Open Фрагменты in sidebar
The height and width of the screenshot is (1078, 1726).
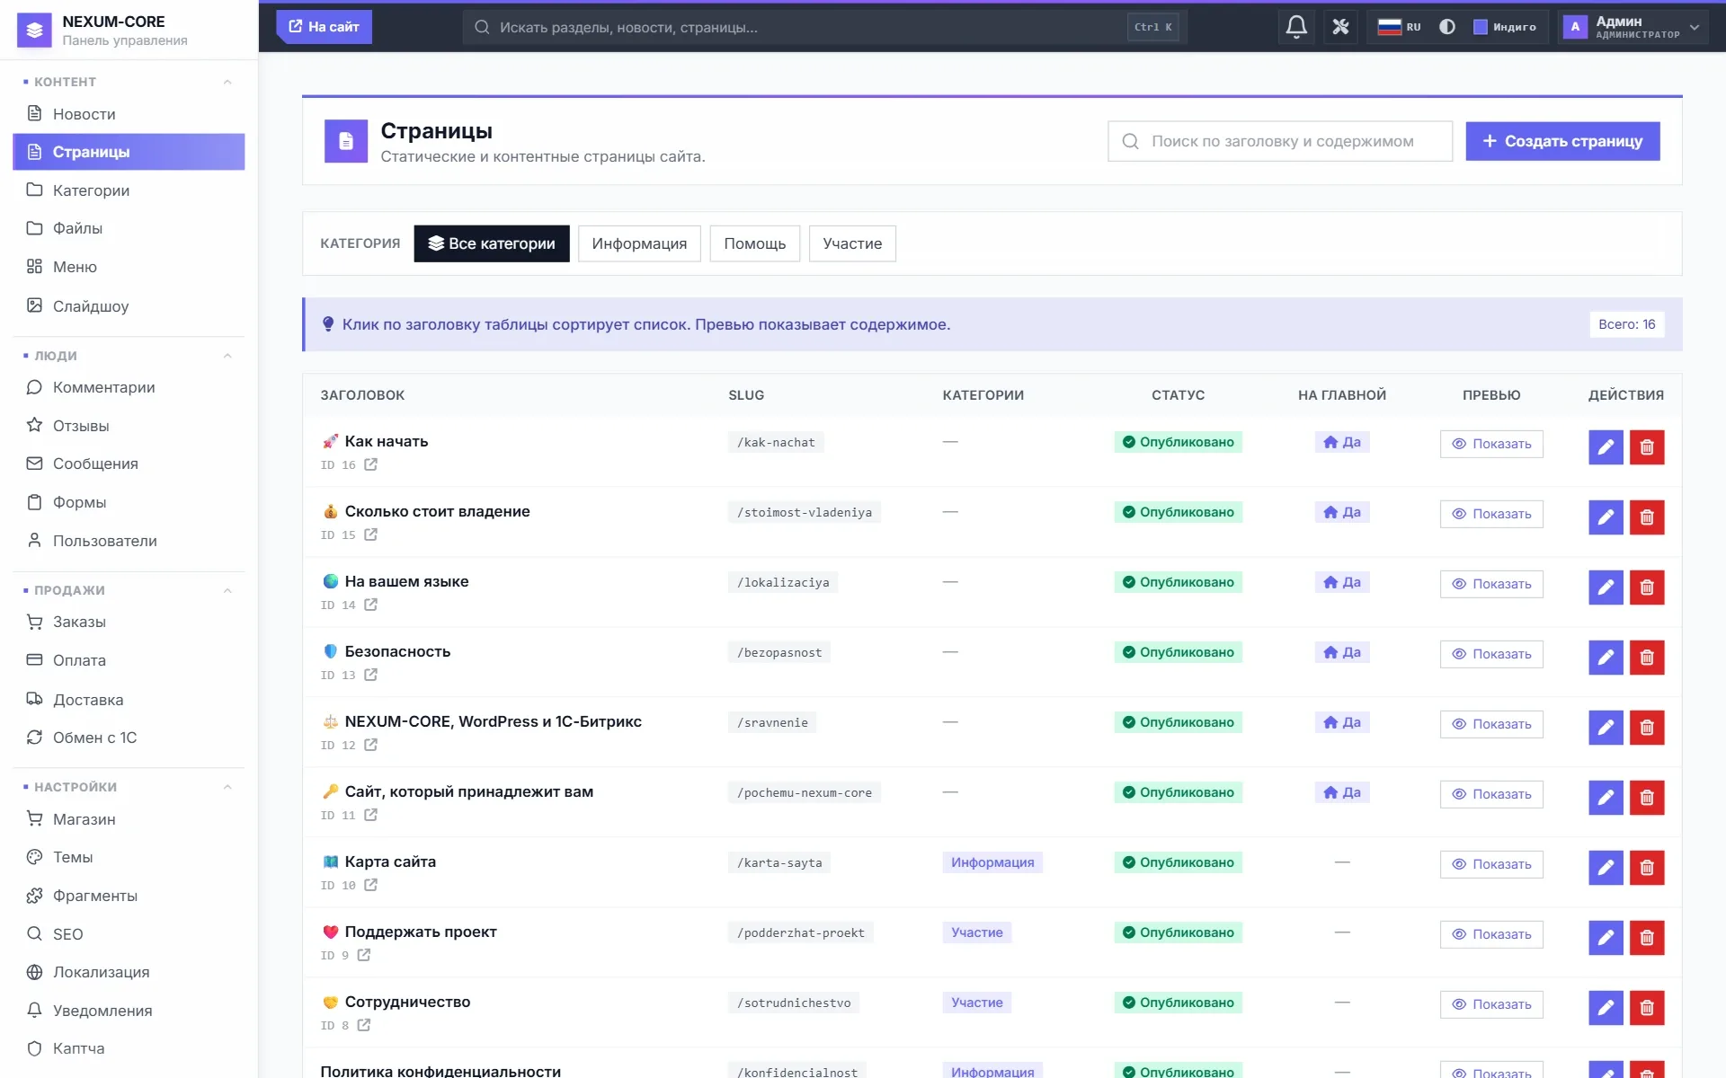(129, 896)
